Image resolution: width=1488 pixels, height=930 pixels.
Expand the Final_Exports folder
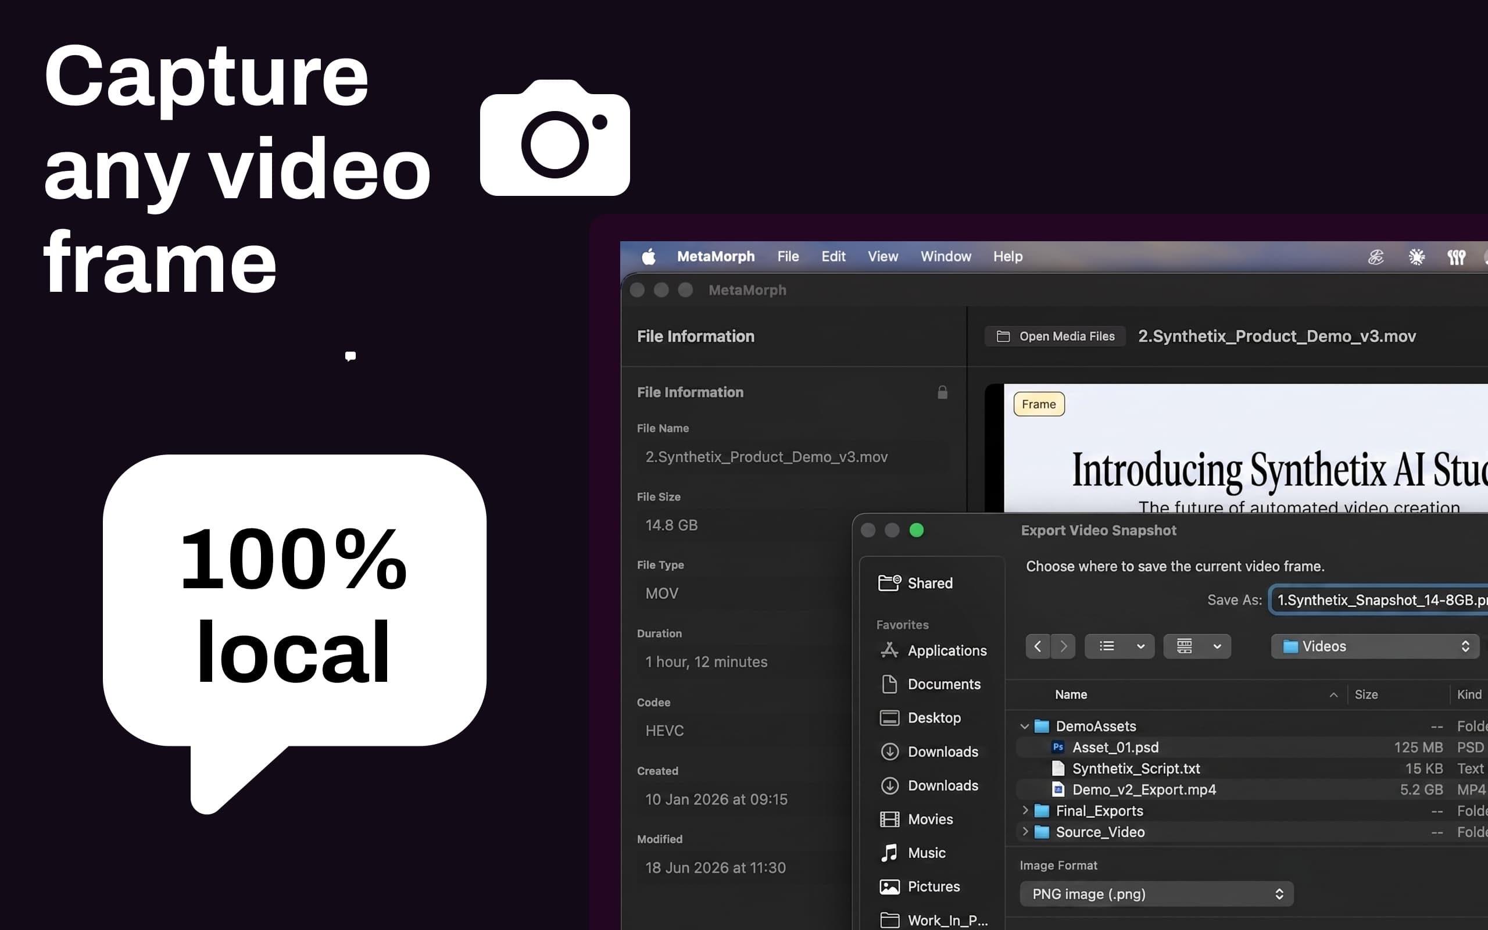click(1024, 811)
